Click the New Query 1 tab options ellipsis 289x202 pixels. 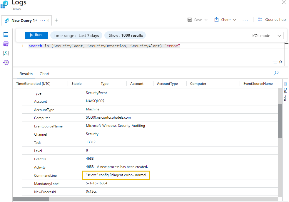43,21
